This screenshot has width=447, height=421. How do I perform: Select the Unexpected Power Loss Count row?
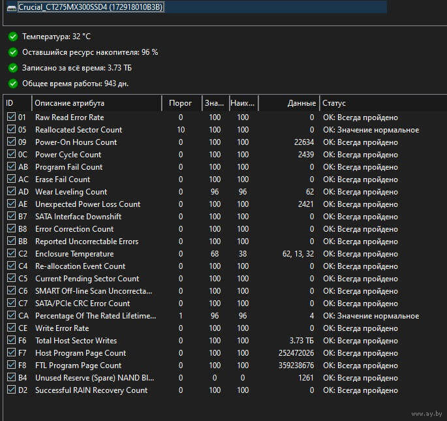click(87, 204)
